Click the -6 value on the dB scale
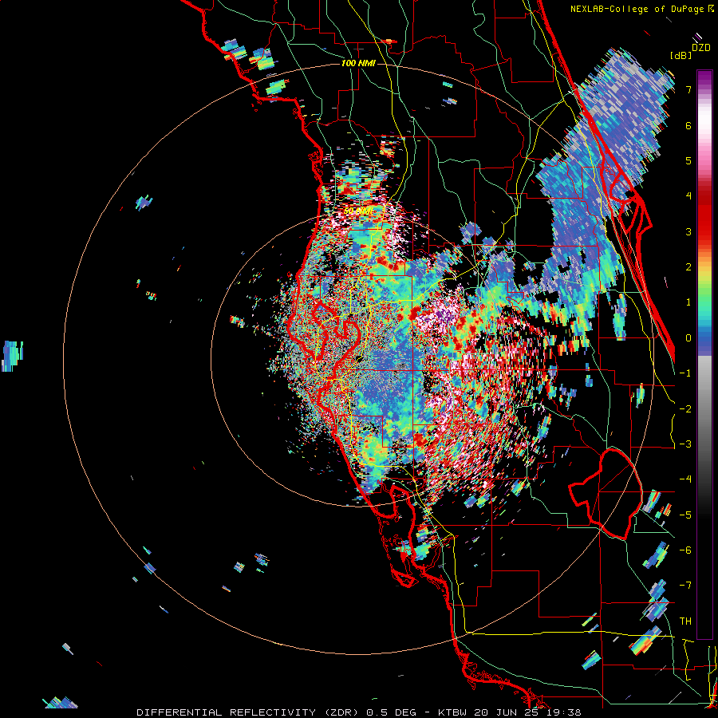 685,550
